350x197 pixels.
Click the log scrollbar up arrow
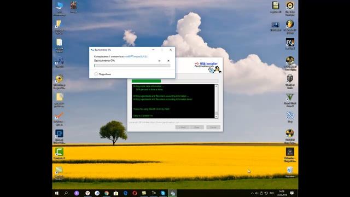click(216, 86)
